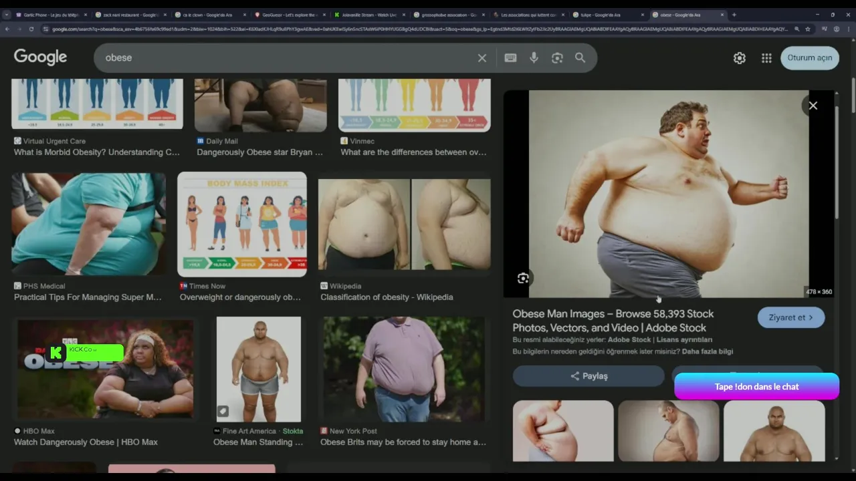The image size is (856, 481).
Task: Bookmark this page with star icon
Action: click(808, 29)
